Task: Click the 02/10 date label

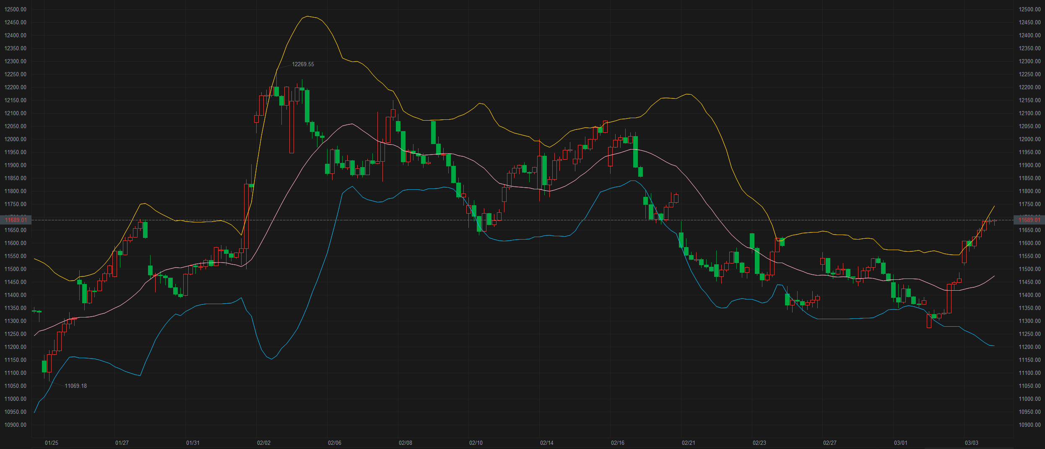Action: [476, 443]
